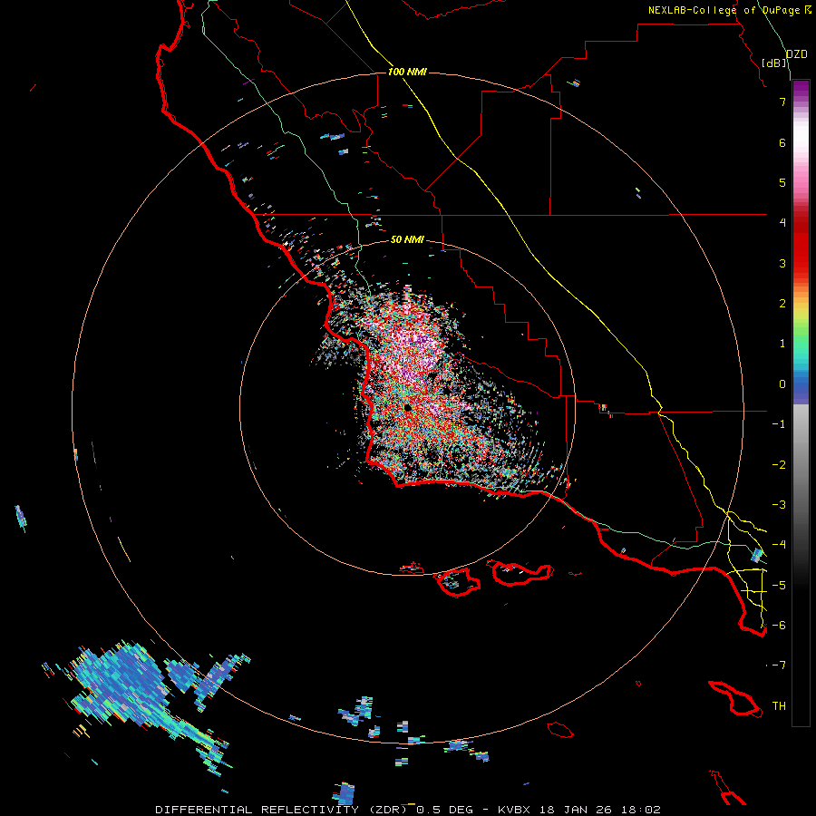Click the 5 value on color scale
816x816 pixels.
click(x=782, y=182)
